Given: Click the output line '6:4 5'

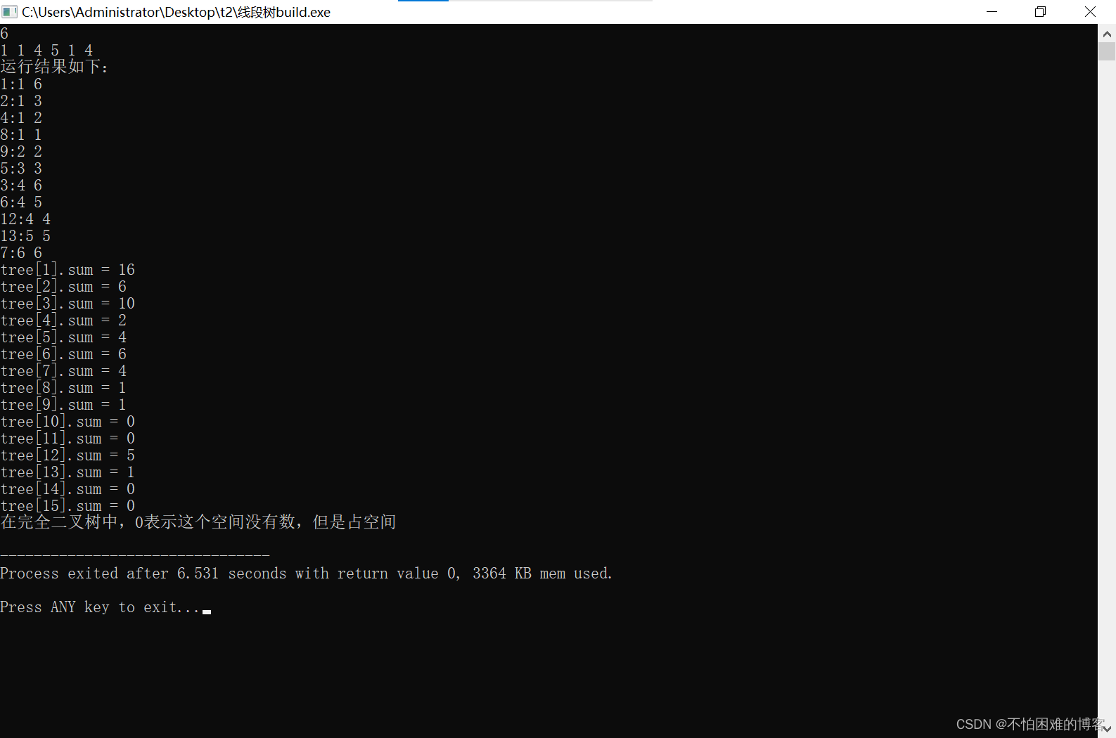Looking at the screenshot, I should click(x=21, y=202).
